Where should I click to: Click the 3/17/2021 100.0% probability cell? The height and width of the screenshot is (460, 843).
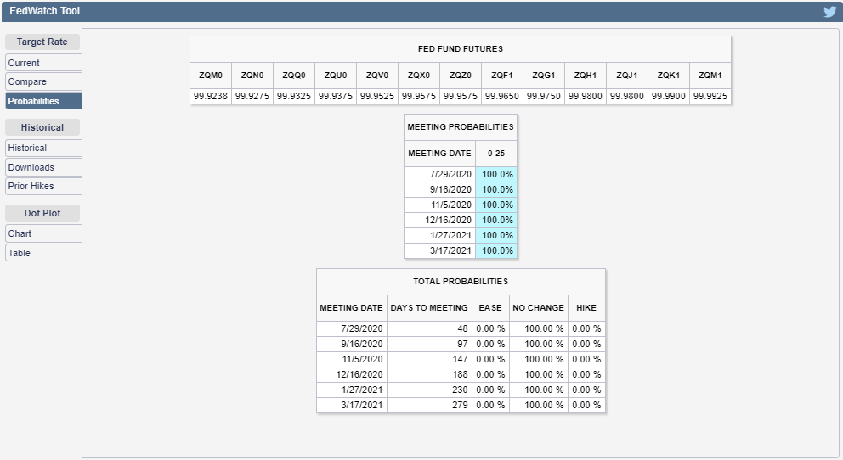tap(497, 250)
